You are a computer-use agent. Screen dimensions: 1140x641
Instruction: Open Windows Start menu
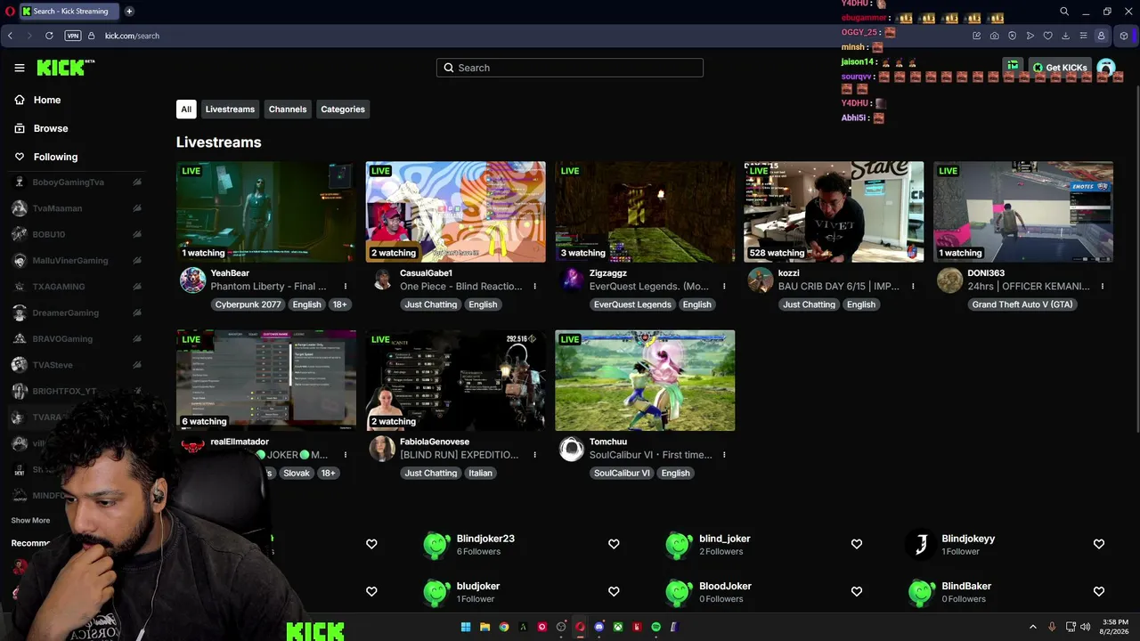click(465, 627)
